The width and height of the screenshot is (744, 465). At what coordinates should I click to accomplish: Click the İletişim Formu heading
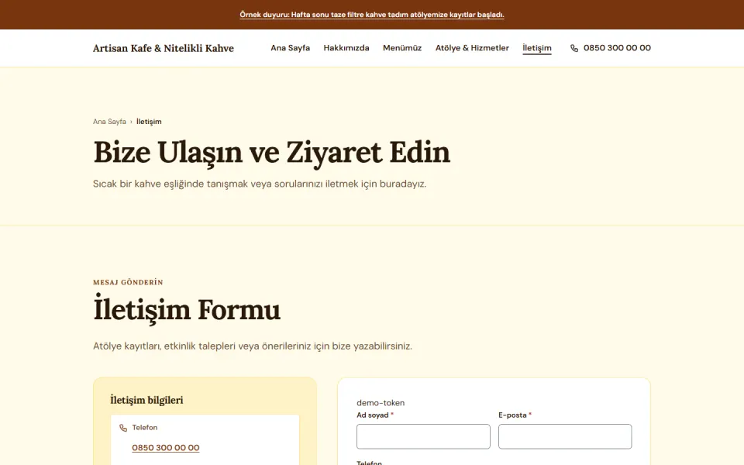pyautogui.click(x=187, y=308)
